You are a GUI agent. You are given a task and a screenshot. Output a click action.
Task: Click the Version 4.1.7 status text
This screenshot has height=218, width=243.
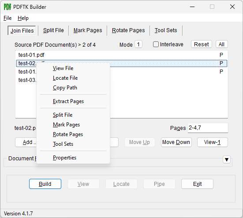18,214
